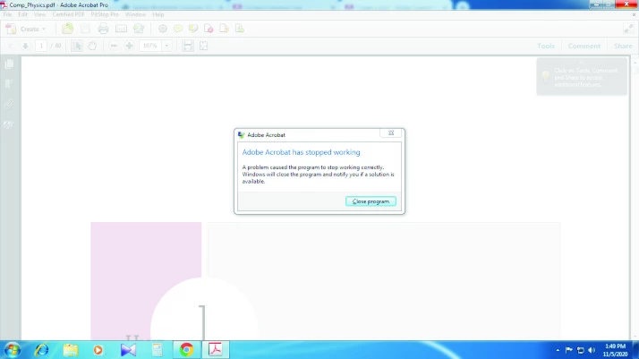Image resolution: width=639 pixels, height=359 pixels.
Task: Click the Close program button
Action: coord(371,201)
